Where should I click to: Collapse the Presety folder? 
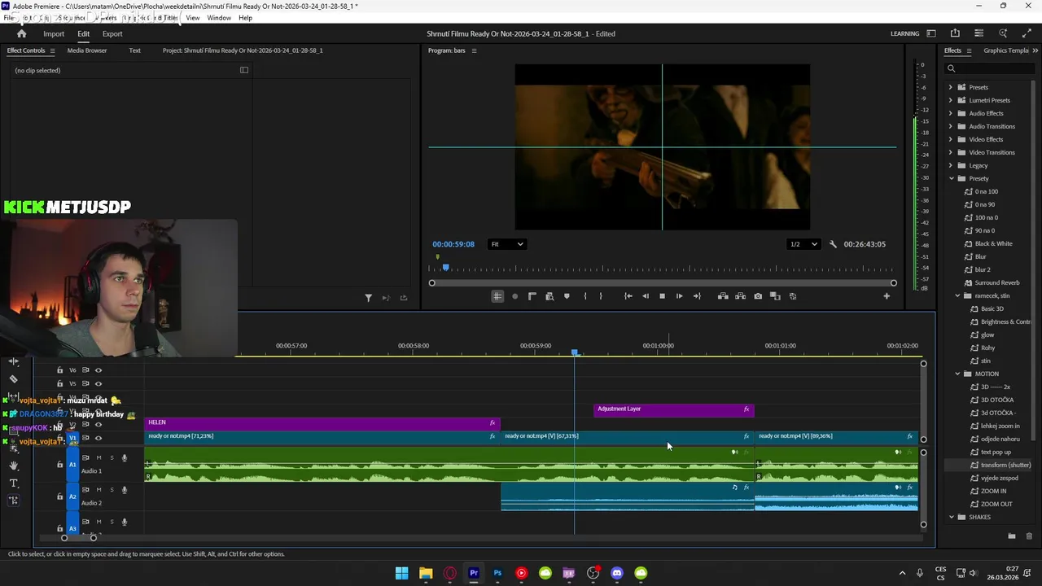951,178
